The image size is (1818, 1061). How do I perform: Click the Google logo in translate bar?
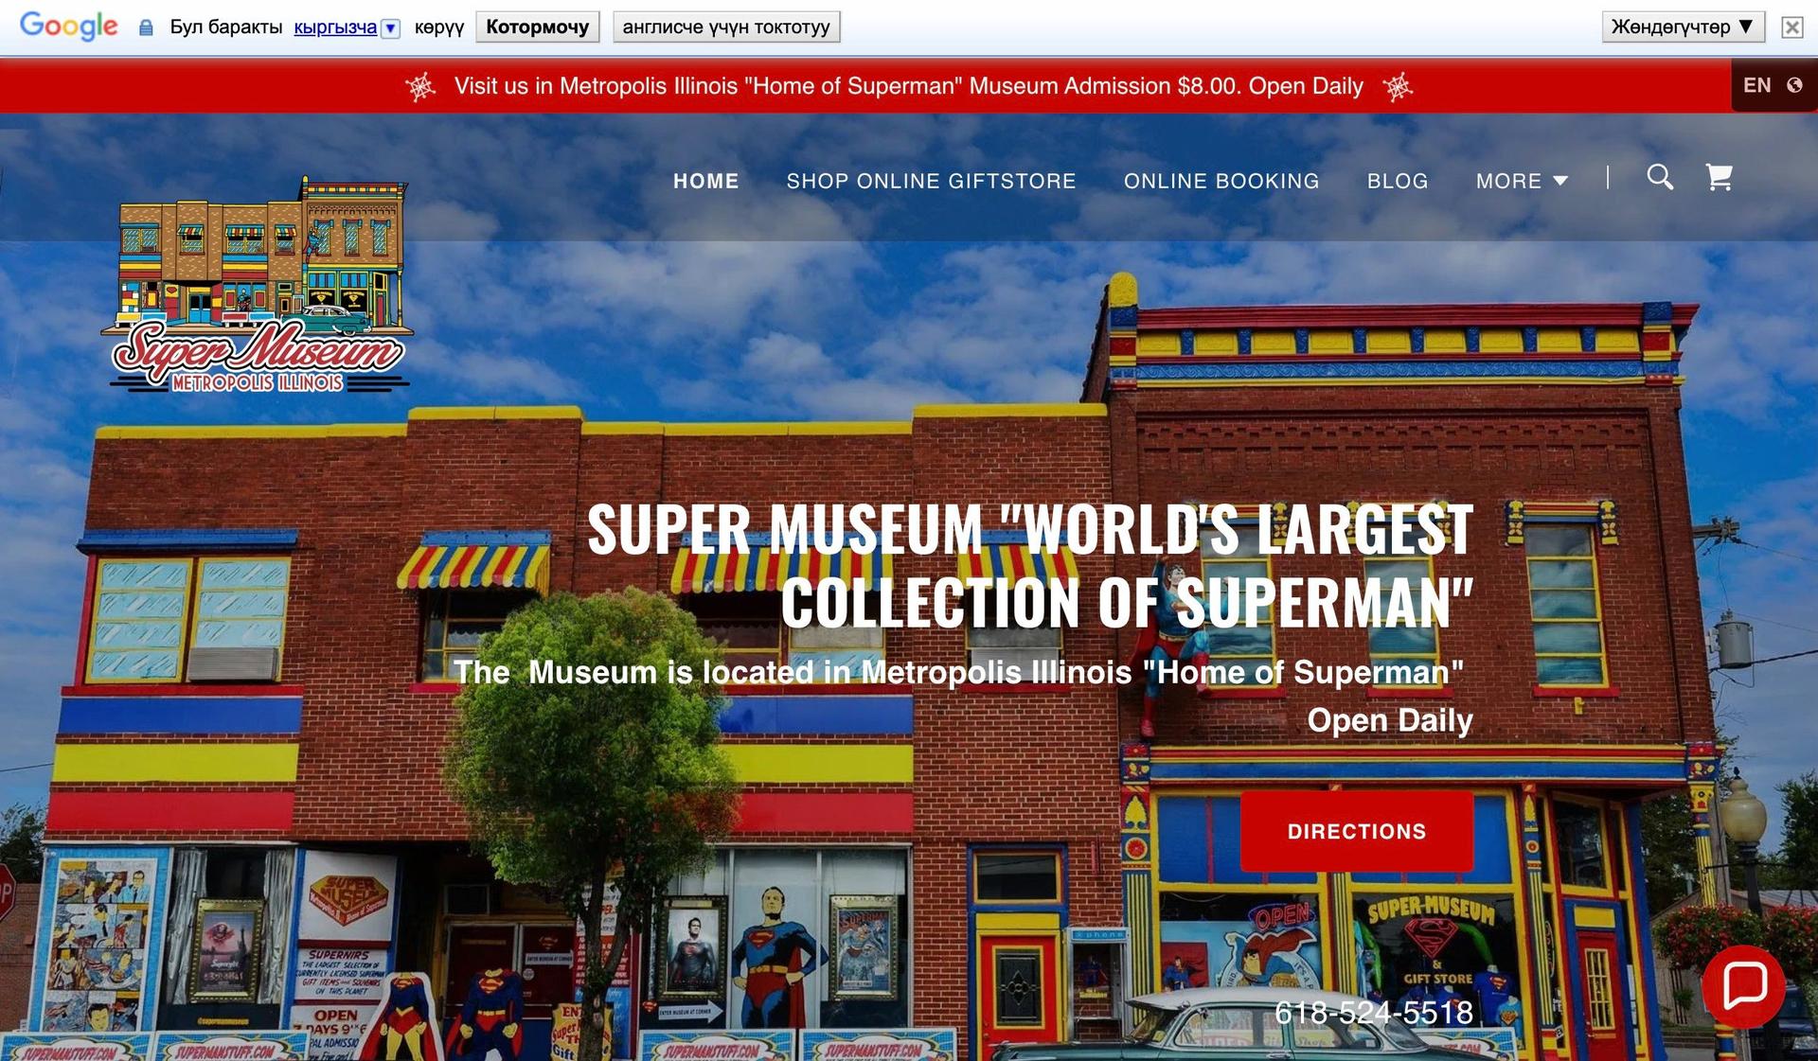[x=68, y=27]
